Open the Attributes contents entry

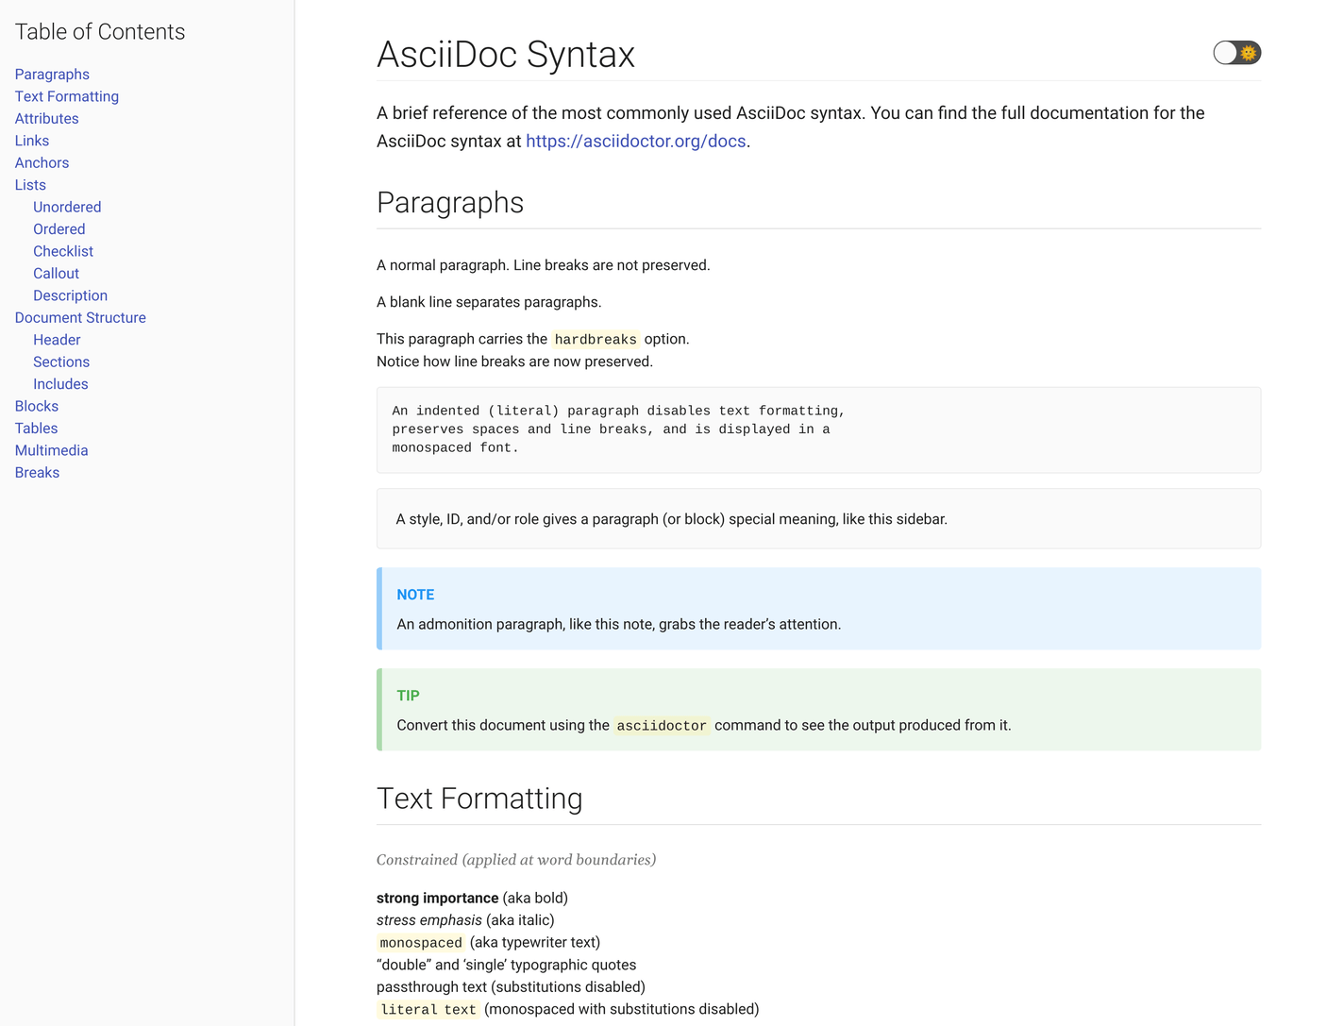click(x=46, y=119)
